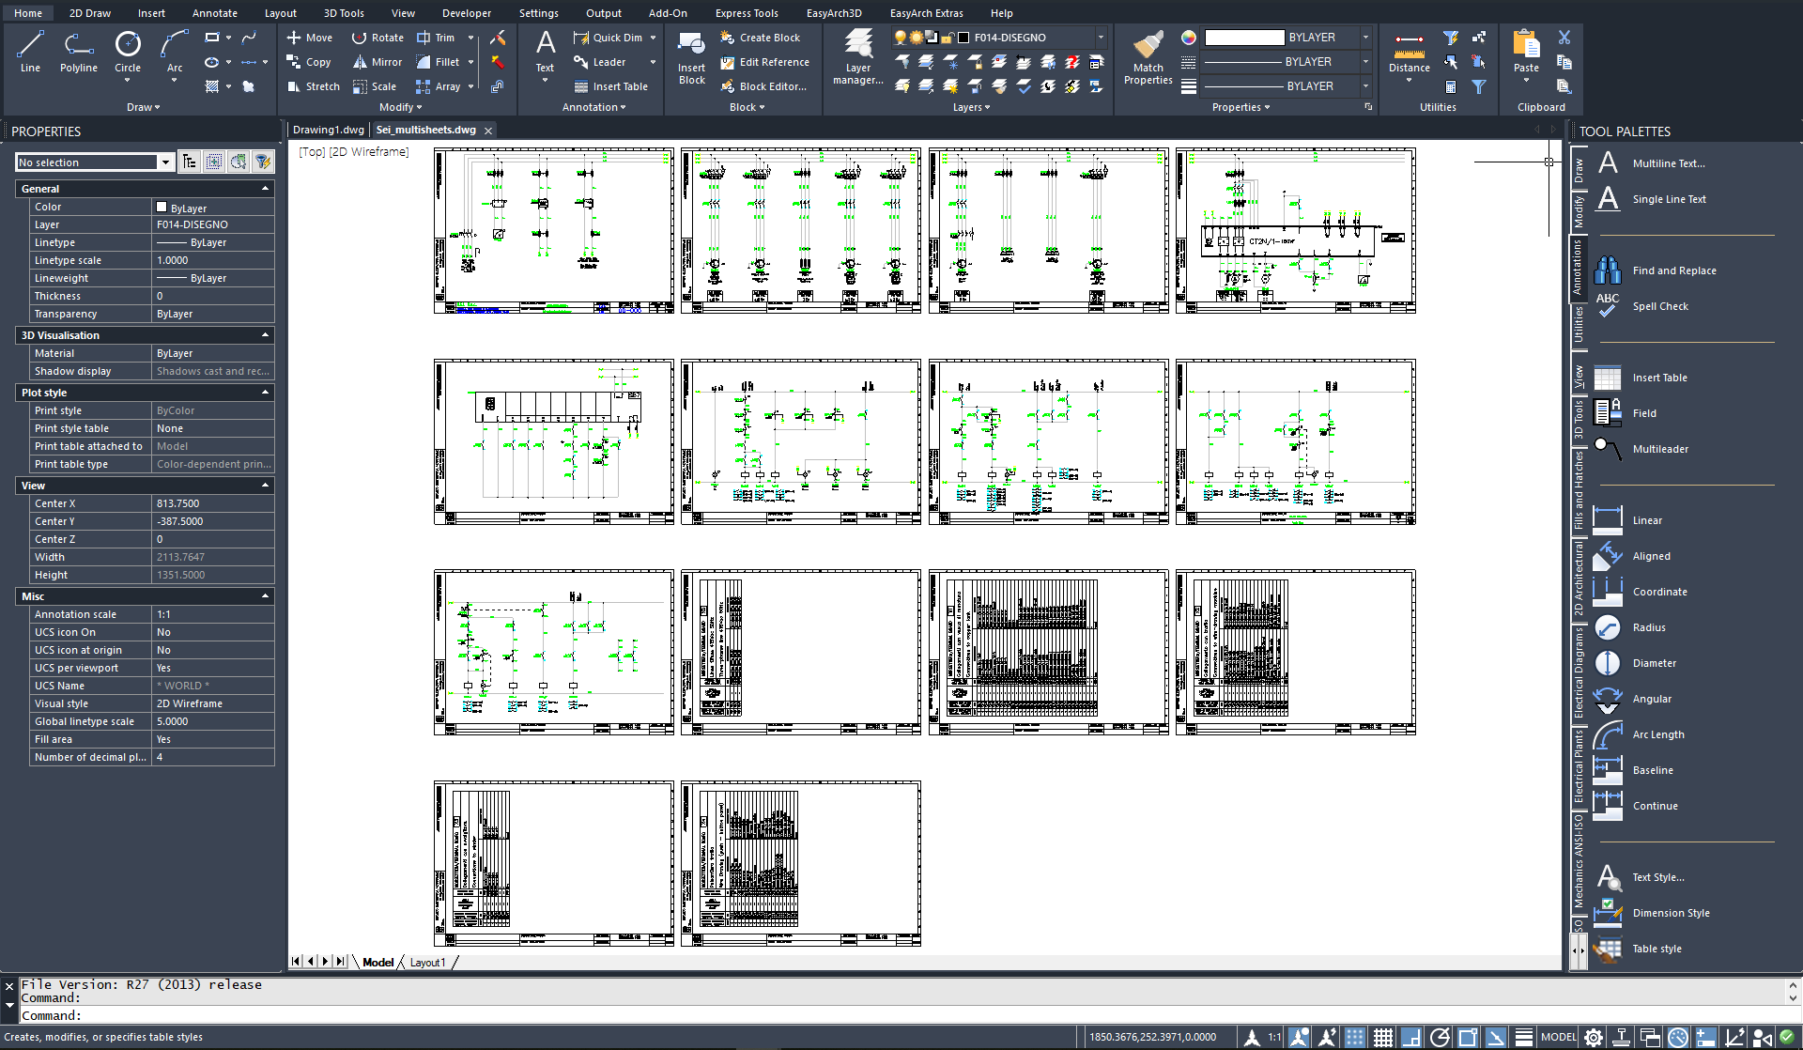
Task: Open the F014-DISEGNO layer dropdown
Action: coord(1101,38)
